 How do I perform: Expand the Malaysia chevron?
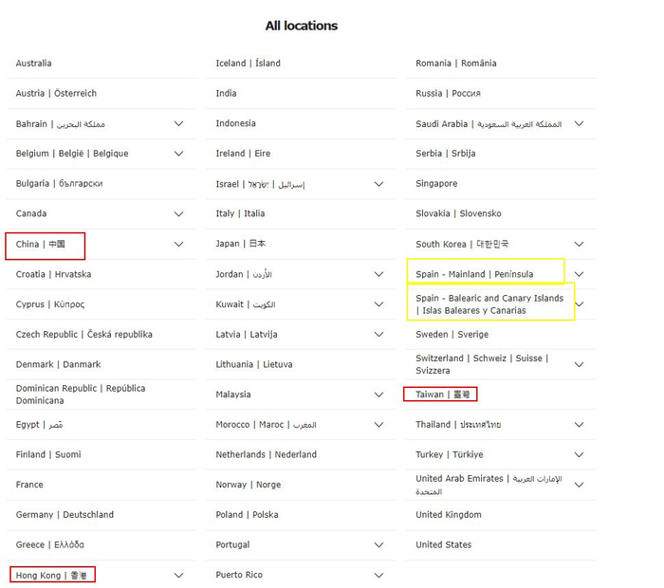(x=378, y=395)
